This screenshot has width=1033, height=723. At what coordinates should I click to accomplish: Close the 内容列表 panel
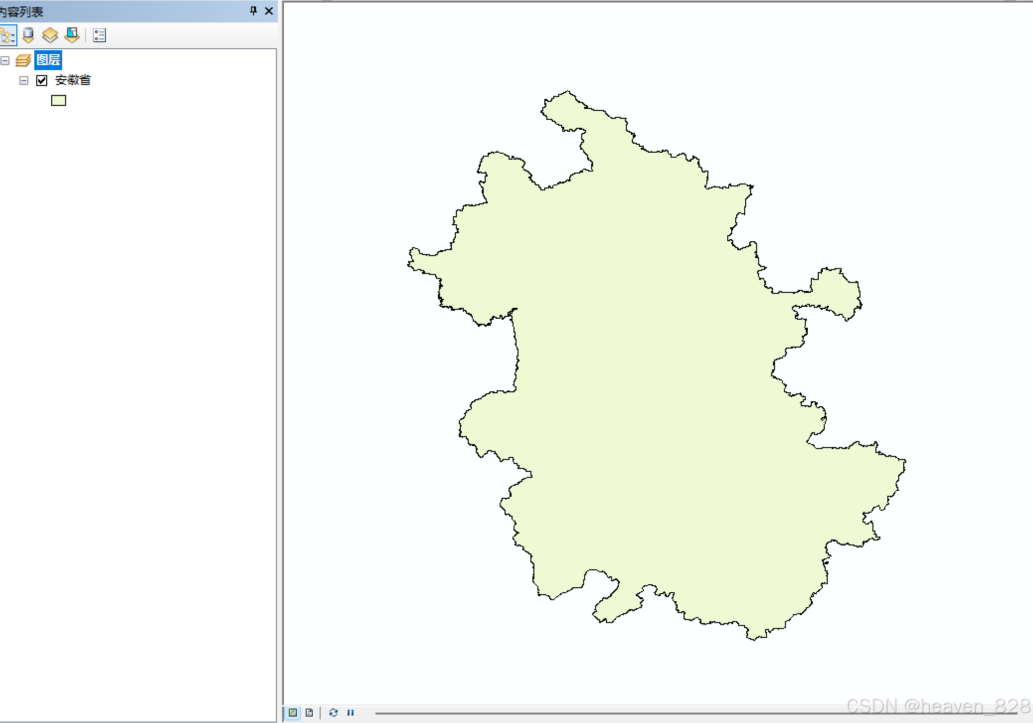click(x=269, y=11)
